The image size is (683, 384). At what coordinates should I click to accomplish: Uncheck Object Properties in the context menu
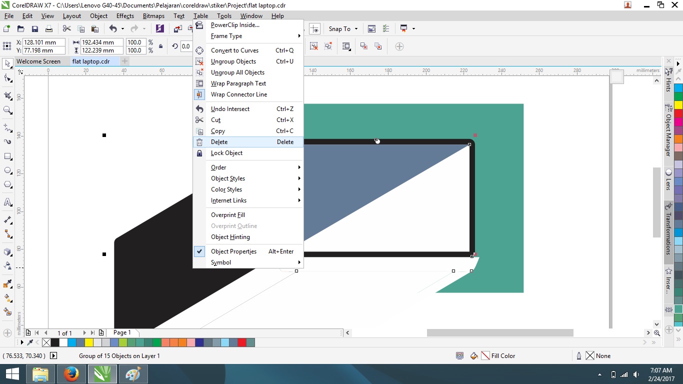pos(233,251)
